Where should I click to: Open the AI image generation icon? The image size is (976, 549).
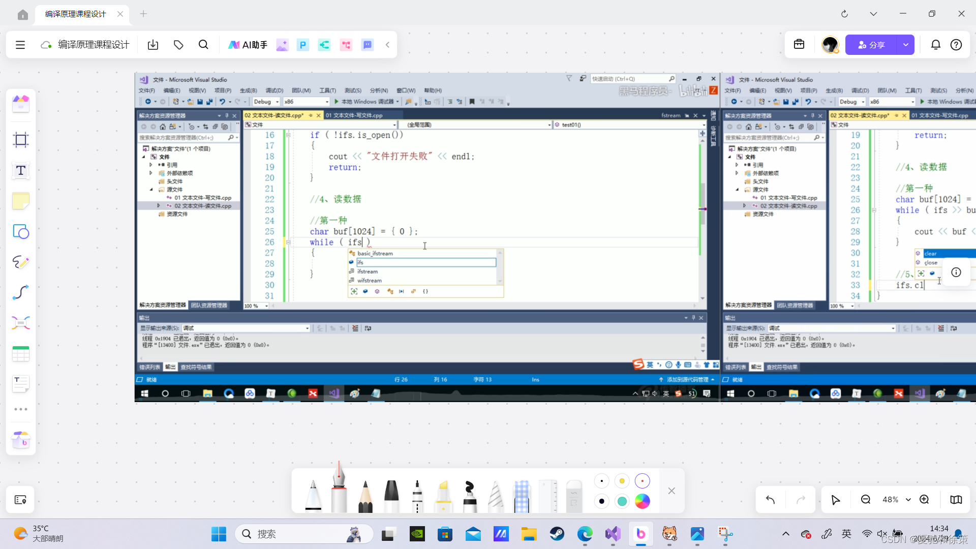282,45
